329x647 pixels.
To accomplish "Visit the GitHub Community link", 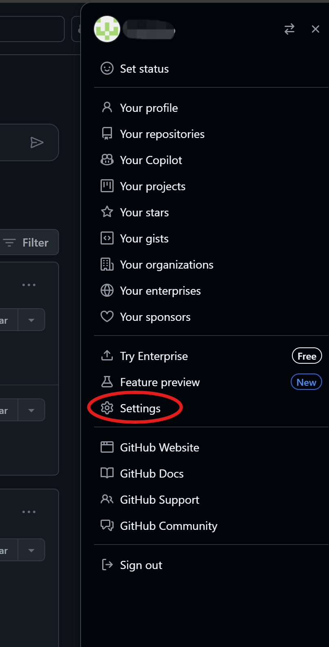I will point(169,526).
